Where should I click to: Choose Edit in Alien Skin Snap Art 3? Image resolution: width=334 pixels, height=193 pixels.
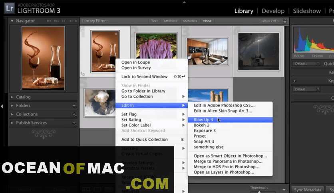click(x=230, y=111)
